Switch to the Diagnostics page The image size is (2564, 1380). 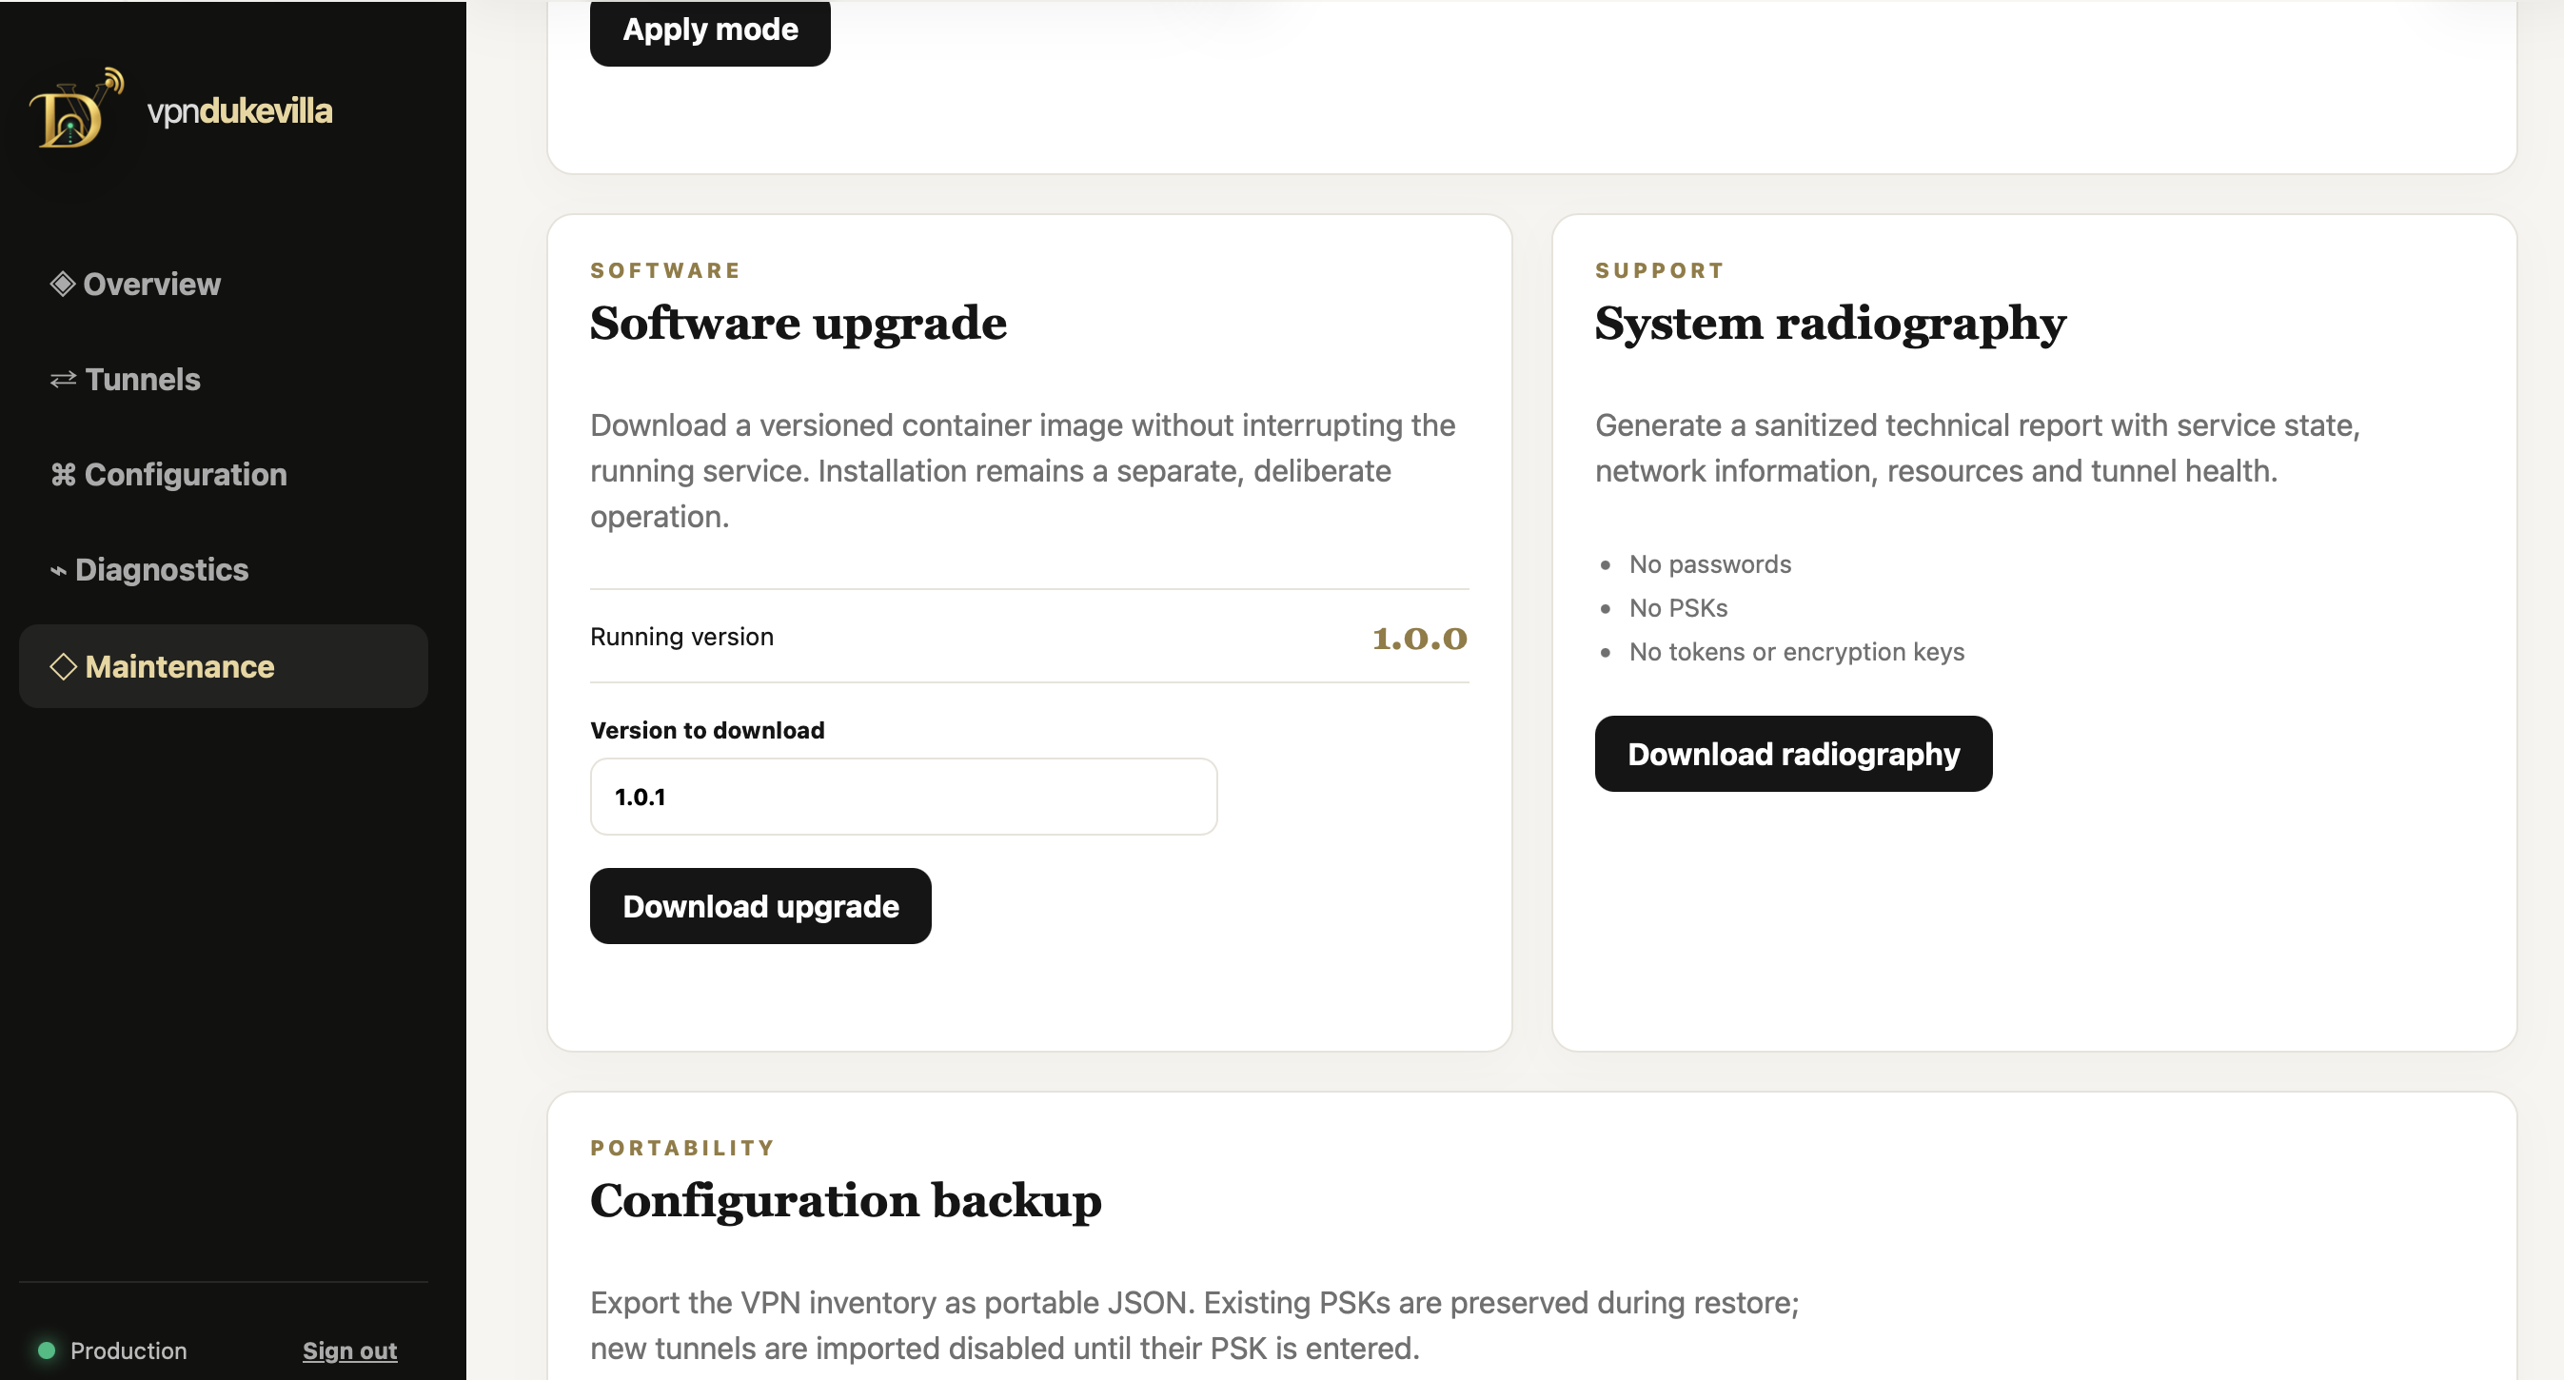(223, 569)
